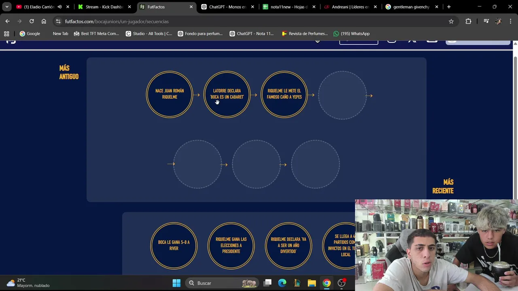This screenshot has width=518, height=291.
Task: View site information icon in address bar
Action: (58, 21)
